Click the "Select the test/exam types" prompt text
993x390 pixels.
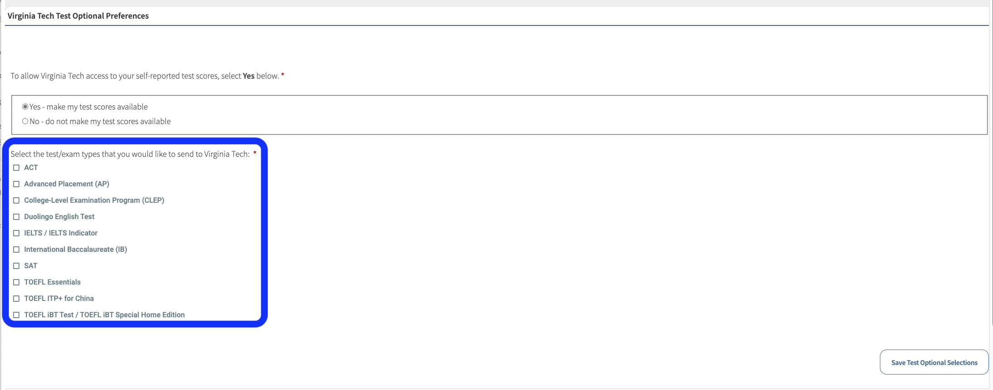[x=130, y=154]
